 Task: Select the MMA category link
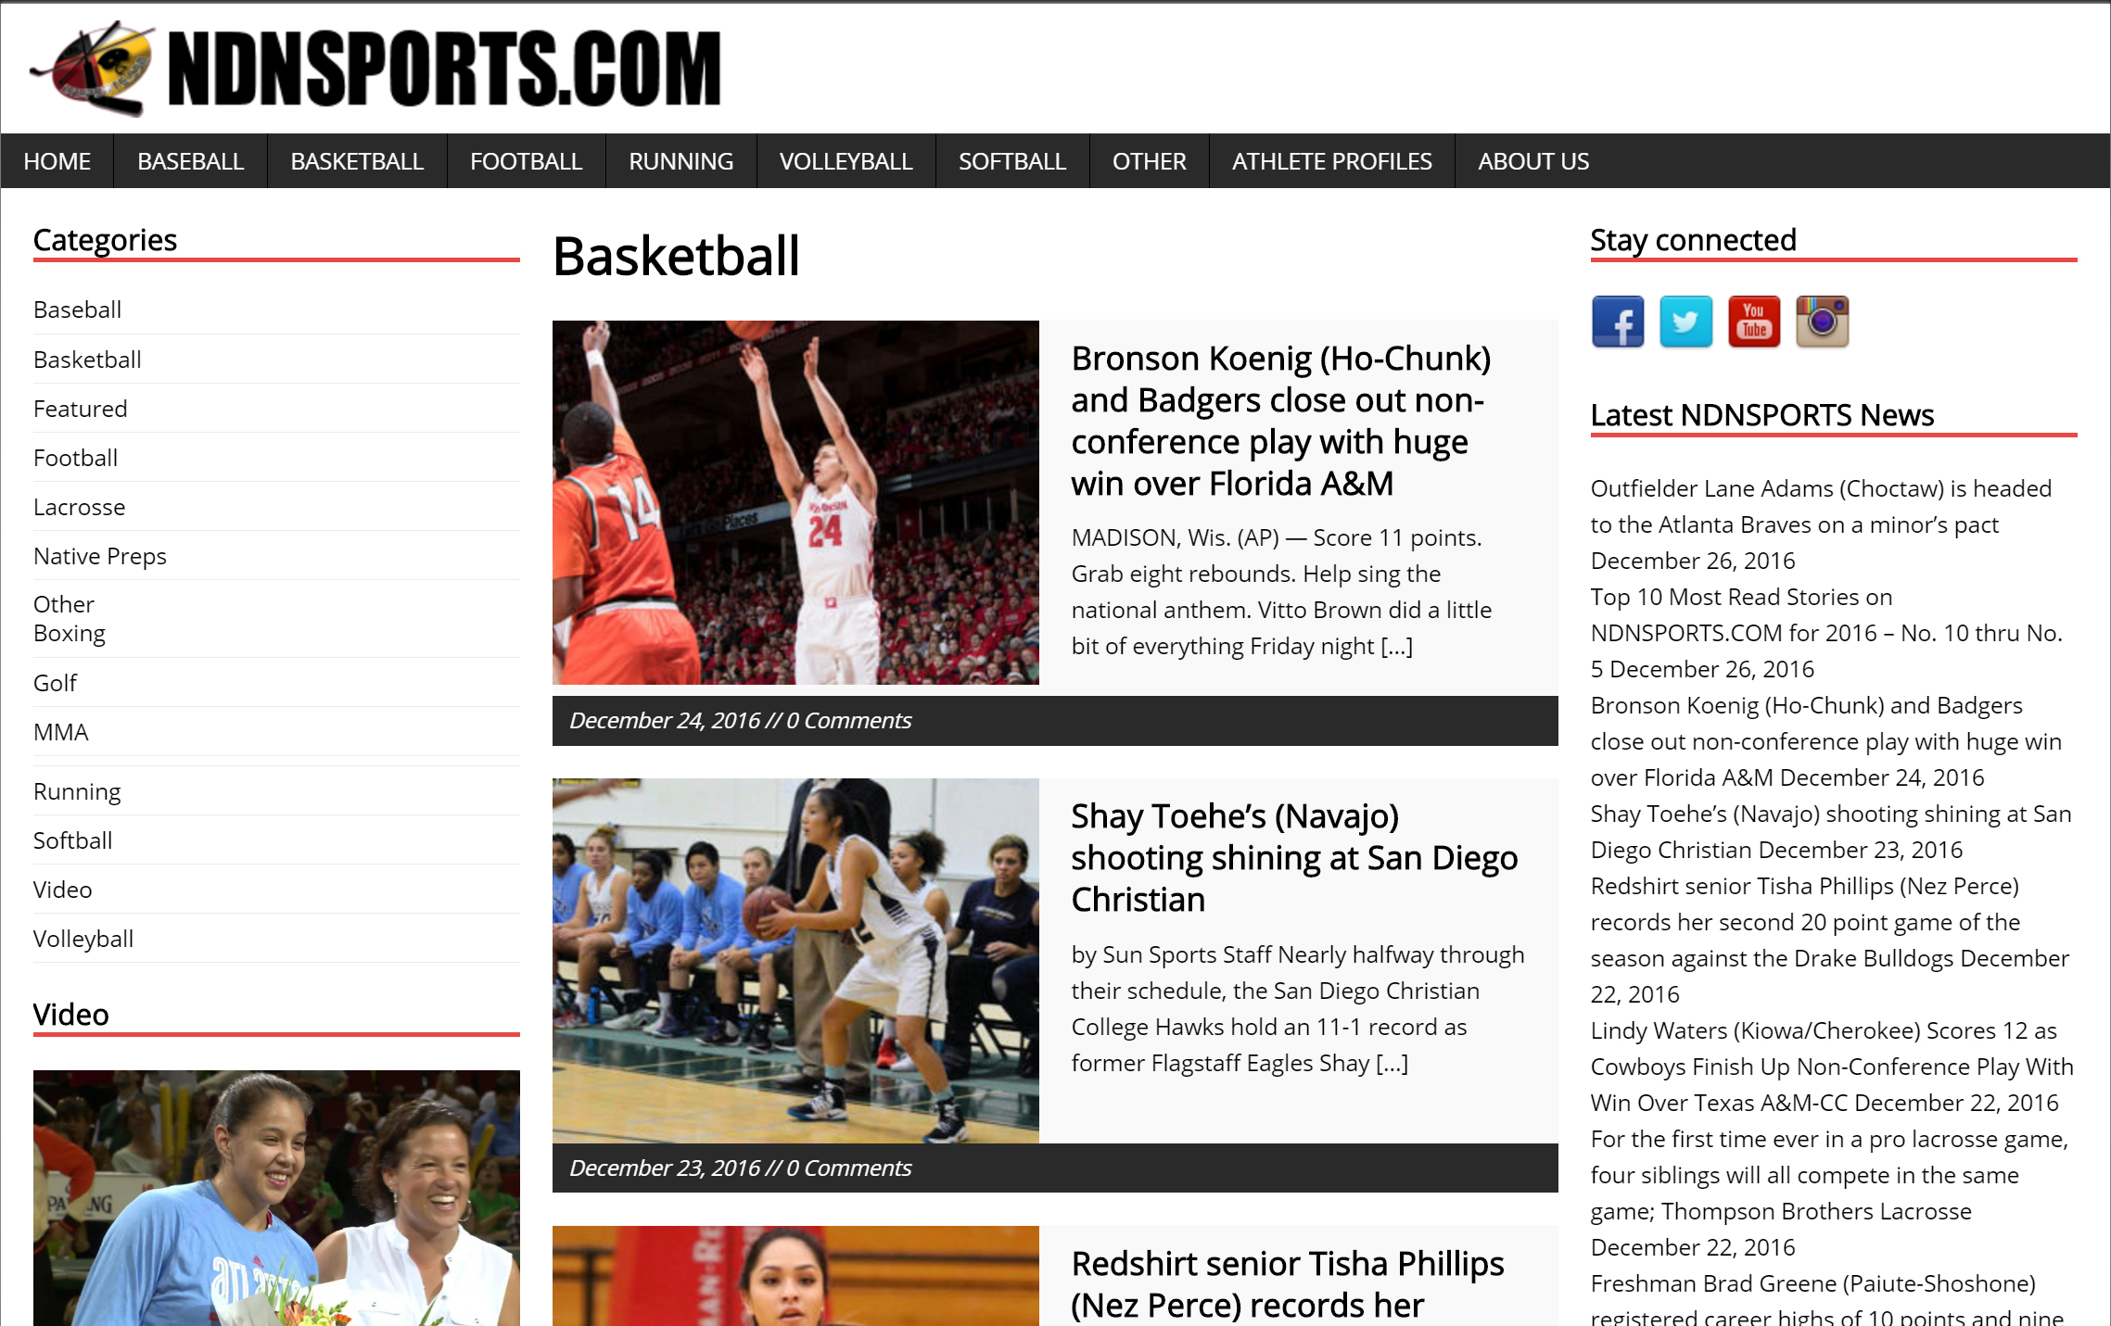pyautogui.click(x=61, y=732)
